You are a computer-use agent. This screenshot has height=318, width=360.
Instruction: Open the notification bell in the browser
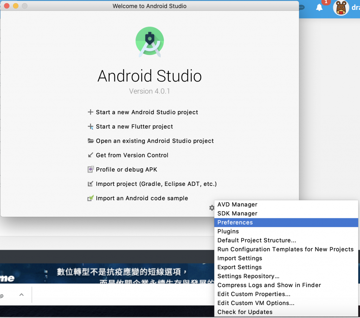coord(319,8)
